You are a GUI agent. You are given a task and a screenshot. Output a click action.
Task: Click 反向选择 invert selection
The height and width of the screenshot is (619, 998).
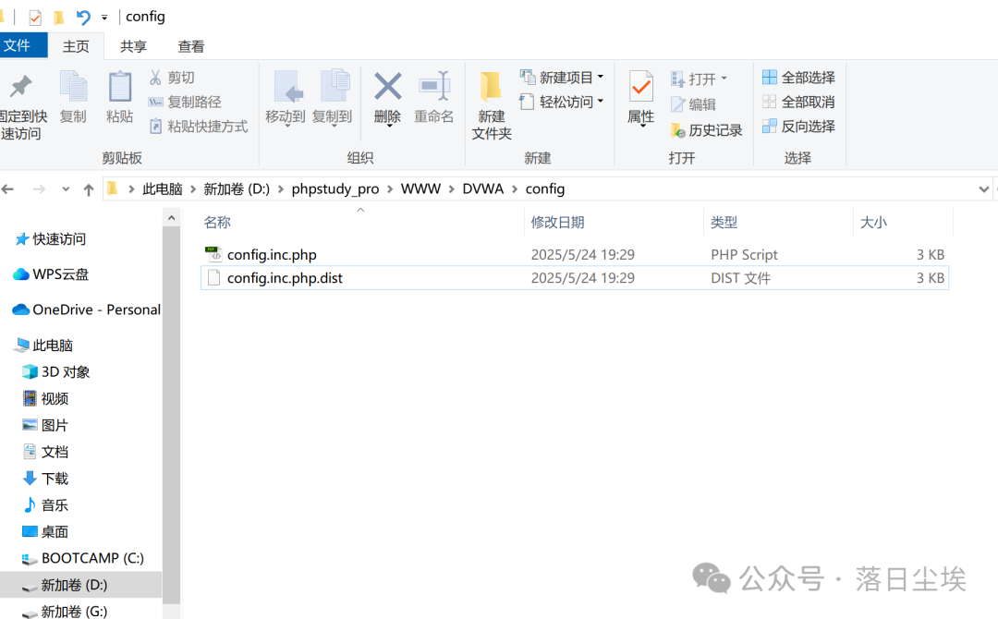pyautogui.click(x=798, y=126)
